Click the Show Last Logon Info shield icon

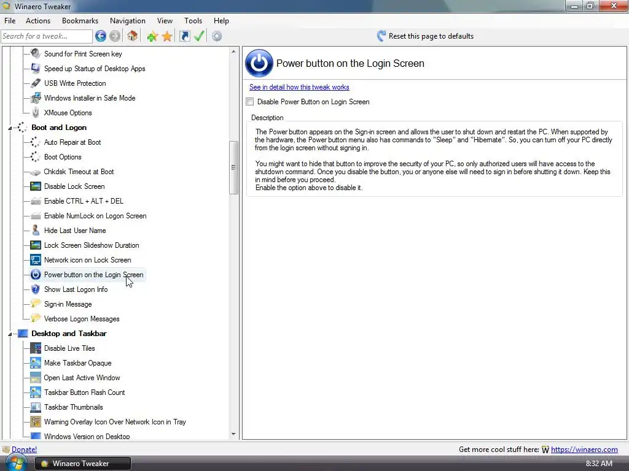[x=36, y=289]
